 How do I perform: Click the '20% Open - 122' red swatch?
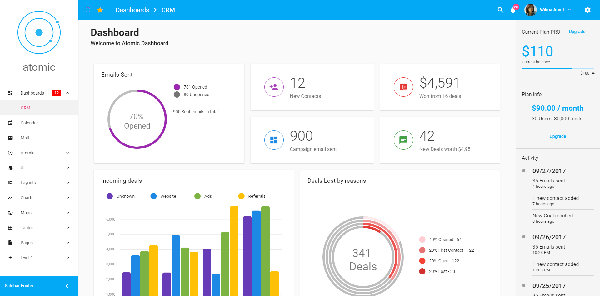pyautogui.click(x=422, y=261)
